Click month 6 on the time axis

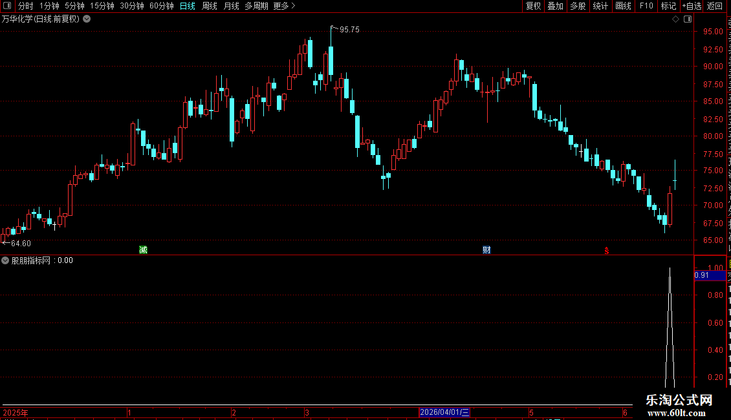coord(625,412)
